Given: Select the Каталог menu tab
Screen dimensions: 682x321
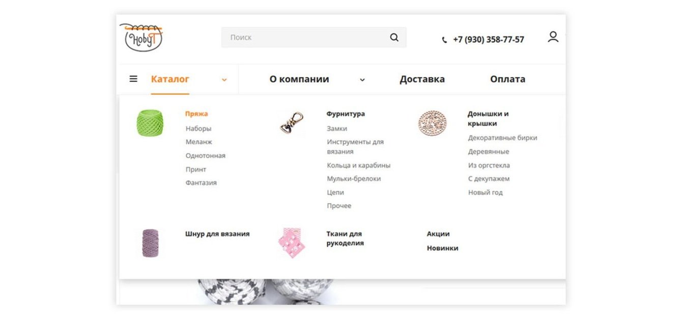Looking at the screenshot, I should (170, 79).
